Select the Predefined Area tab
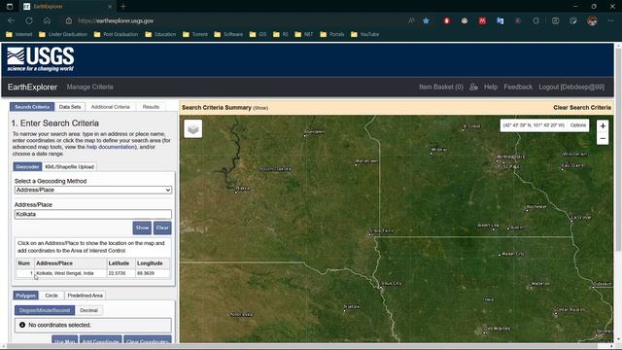The width and height of the screenshot is (622, 350). pos(85,296)
